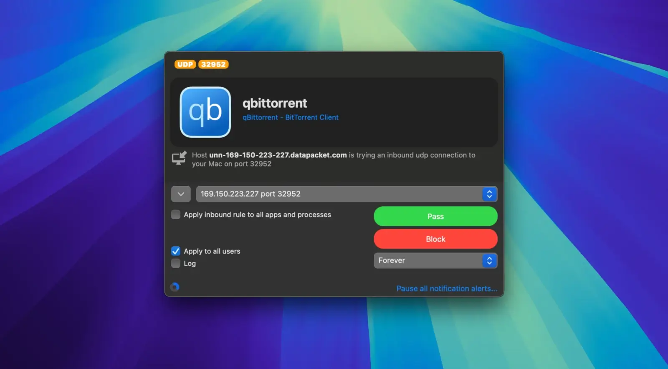668x369 pixels.
Task: Expand details with the chevron button
Action: (181, 194)
